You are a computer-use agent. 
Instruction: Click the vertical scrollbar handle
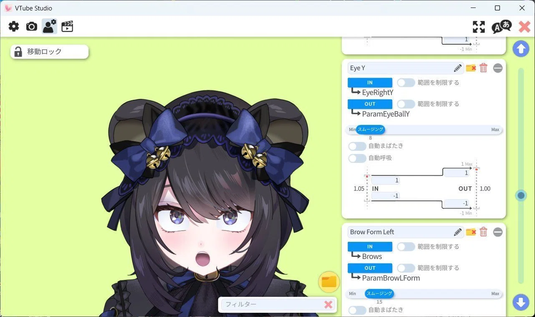click(521, 195)
